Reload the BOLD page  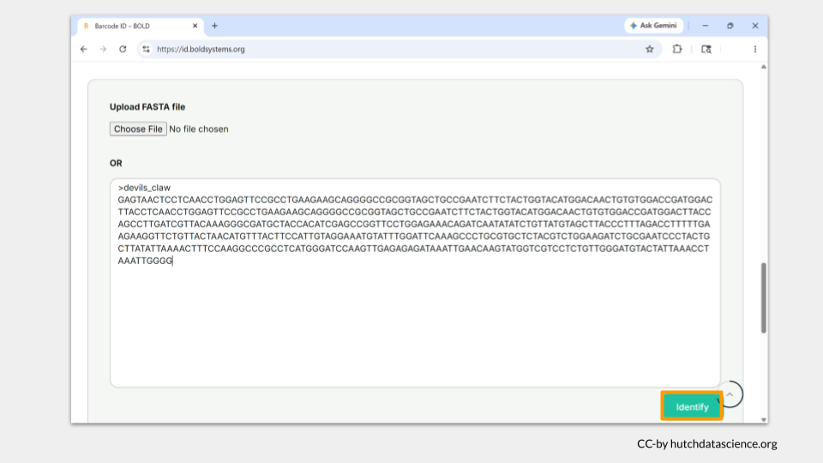click(123, 49)
